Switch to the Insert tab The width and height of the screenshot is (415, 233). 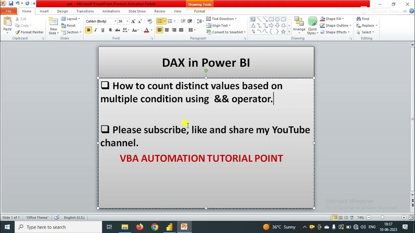(x=44, y=11)
